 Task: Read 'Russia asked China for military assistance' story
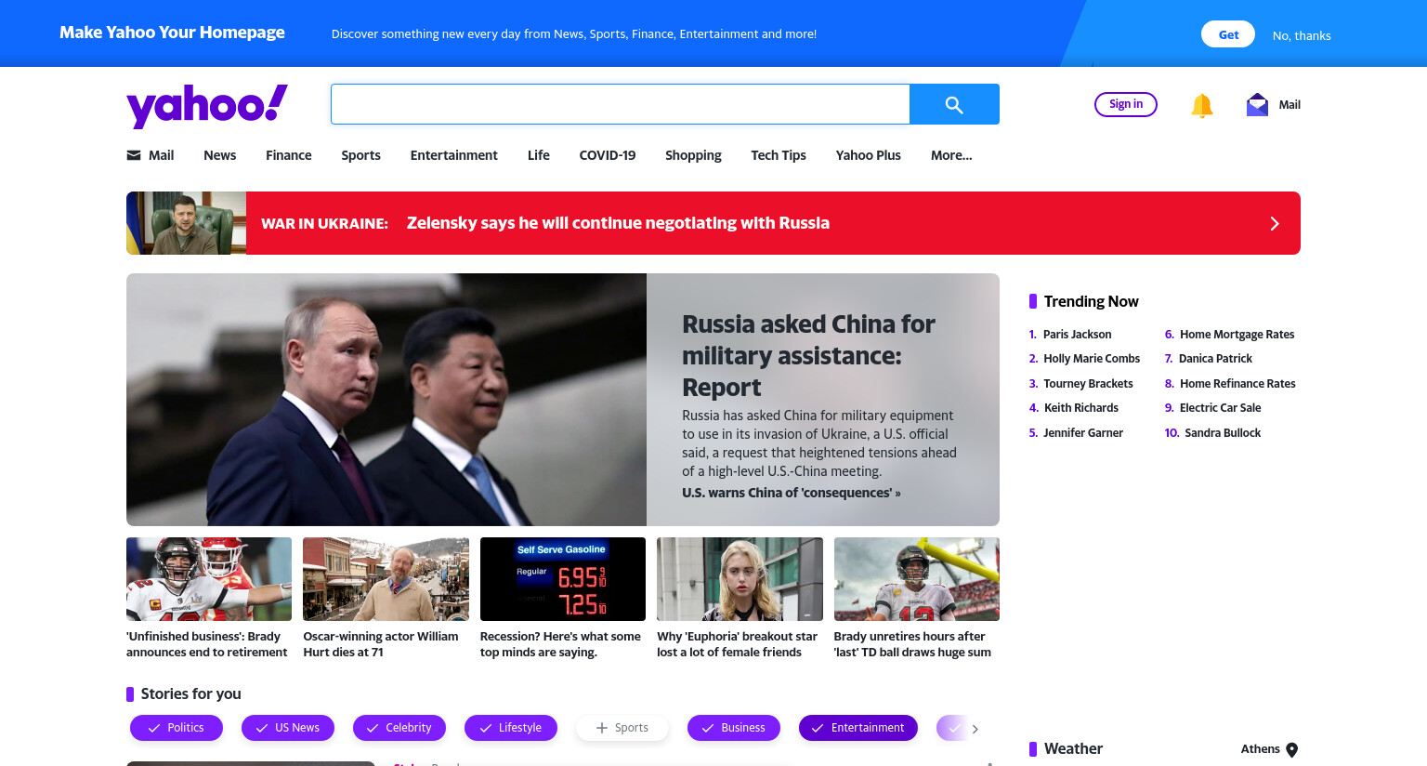pyautogui.click(x=808, y=355)
